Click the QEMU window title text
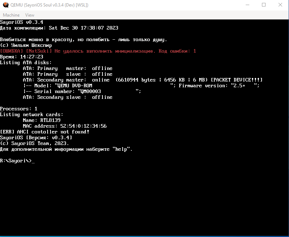The height and width of the screenshot is (237, 289). point(49,5)
